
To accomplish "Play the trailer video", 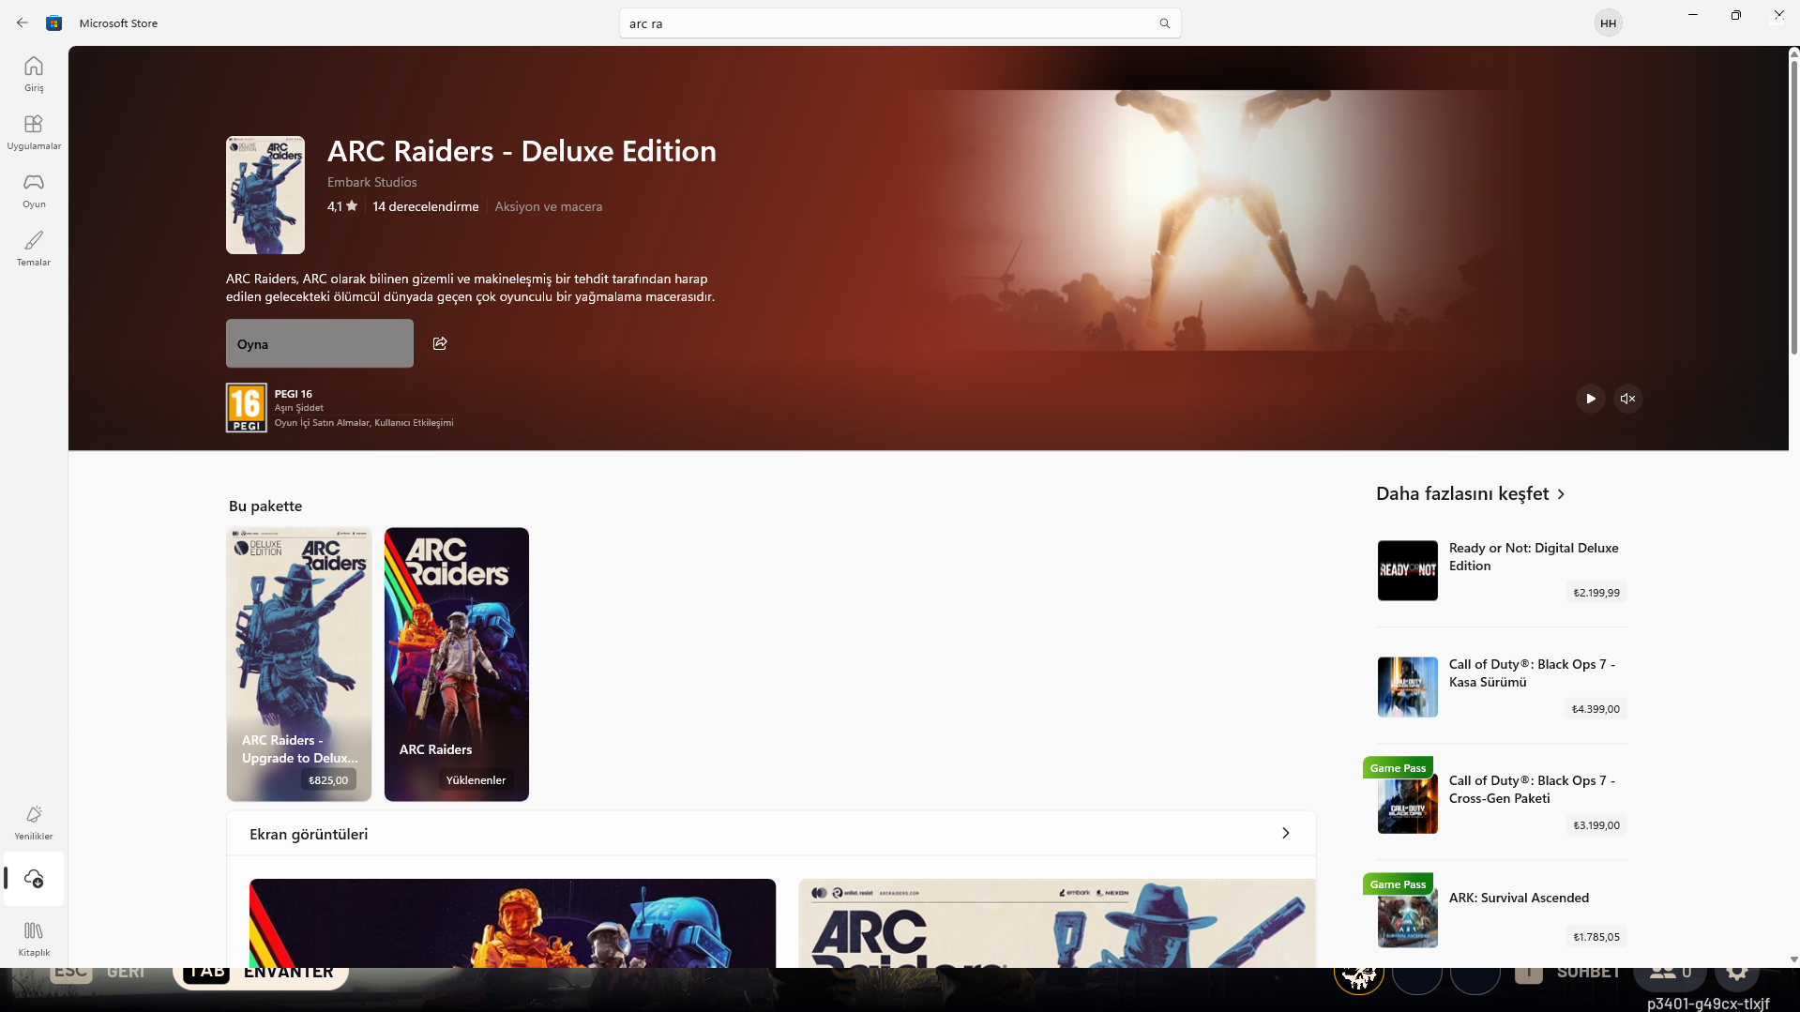I will (1591, 399).
